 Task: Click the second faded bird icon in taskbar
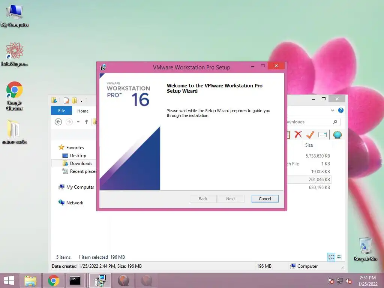coord(147,280)
